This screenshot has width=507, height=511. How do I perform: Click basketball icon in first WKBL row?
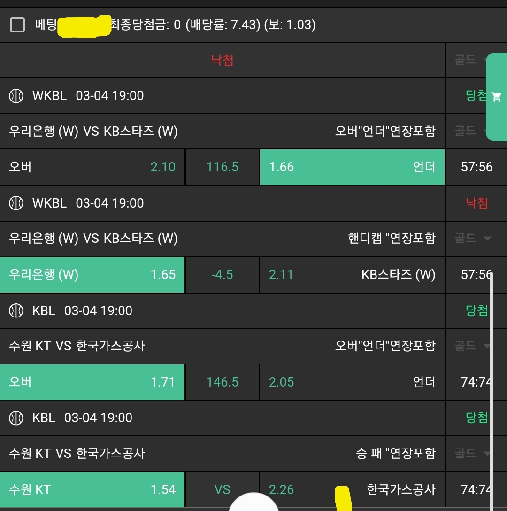pos(16,96)
